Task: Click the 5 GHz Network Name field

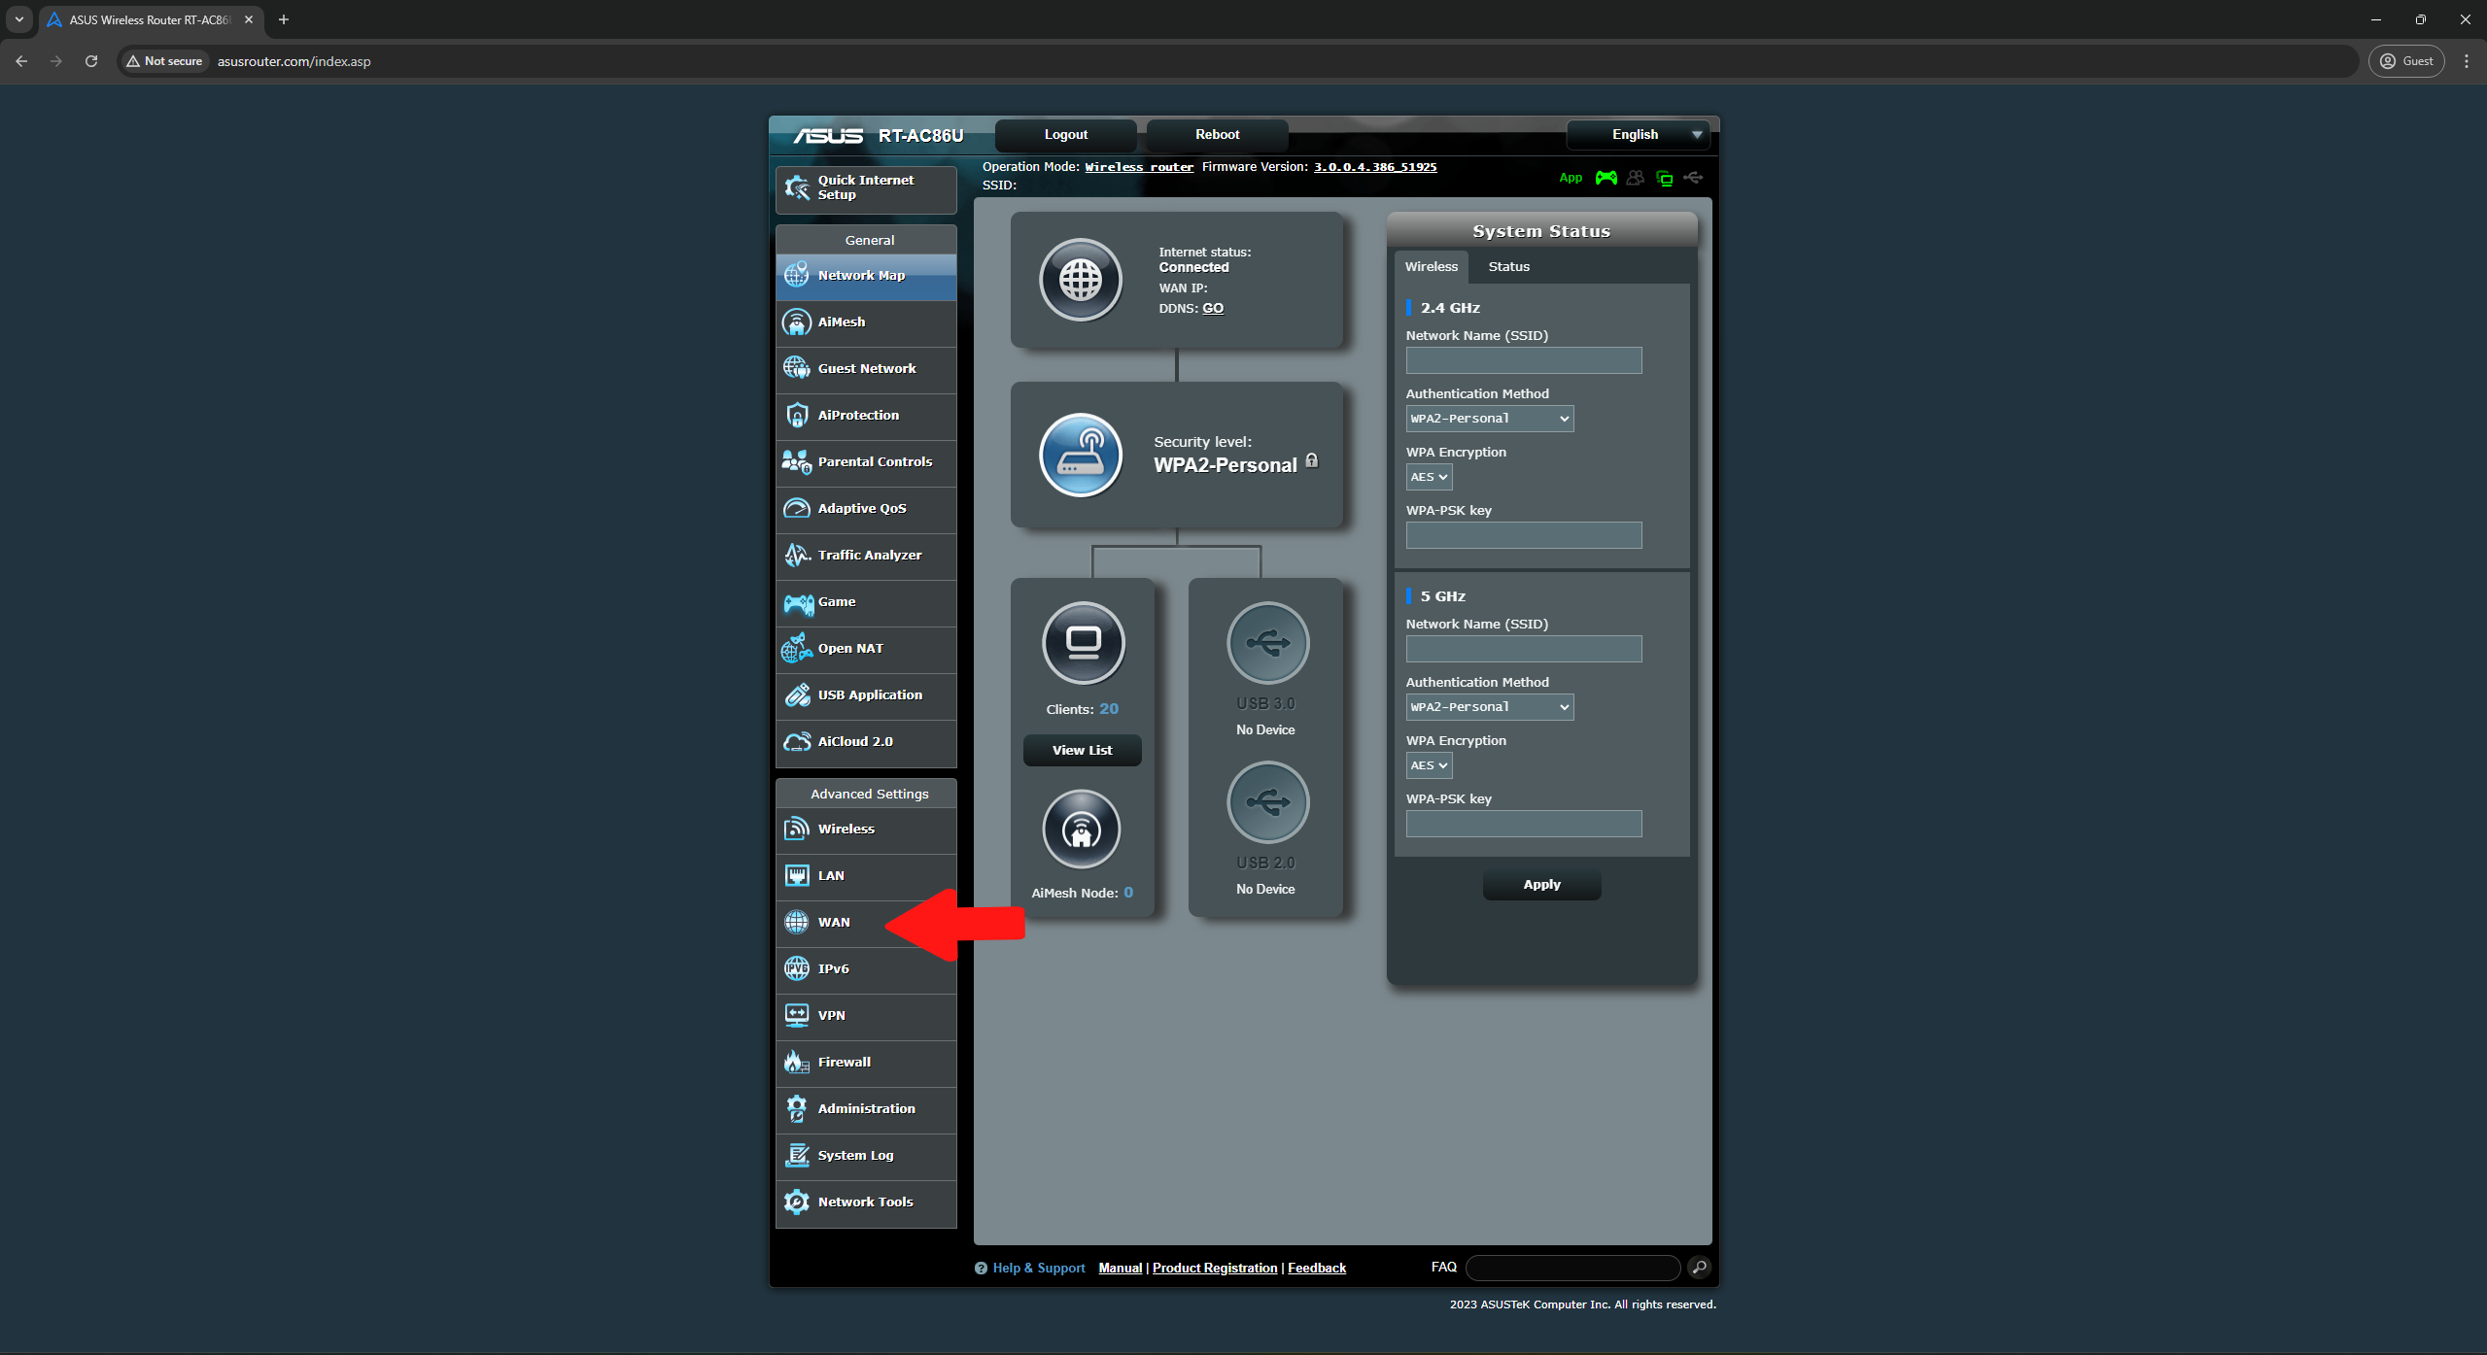Action: [1524, 649]
